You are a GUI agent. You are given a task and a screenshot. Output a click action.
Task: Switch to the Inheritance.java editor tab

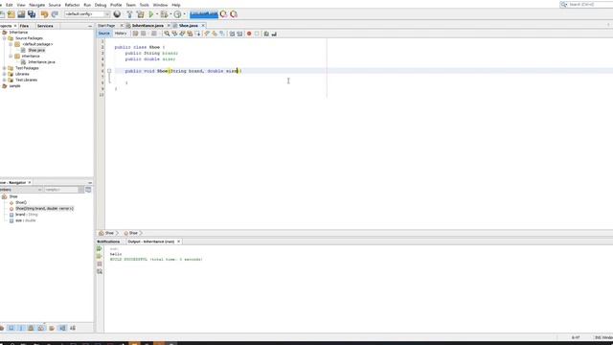(148, 26)
